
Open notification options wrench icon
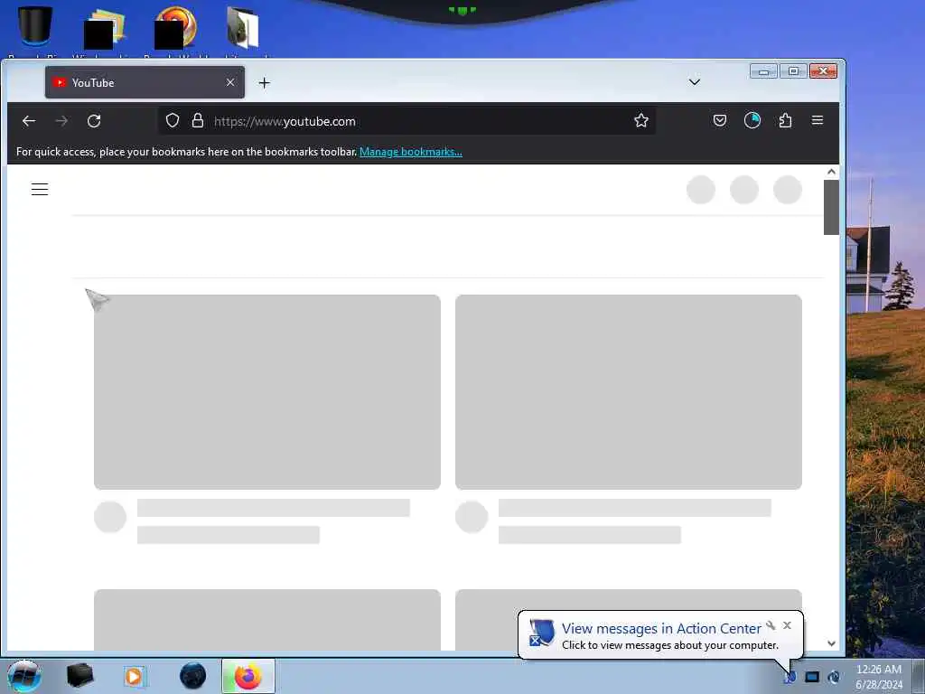(771, 625)
